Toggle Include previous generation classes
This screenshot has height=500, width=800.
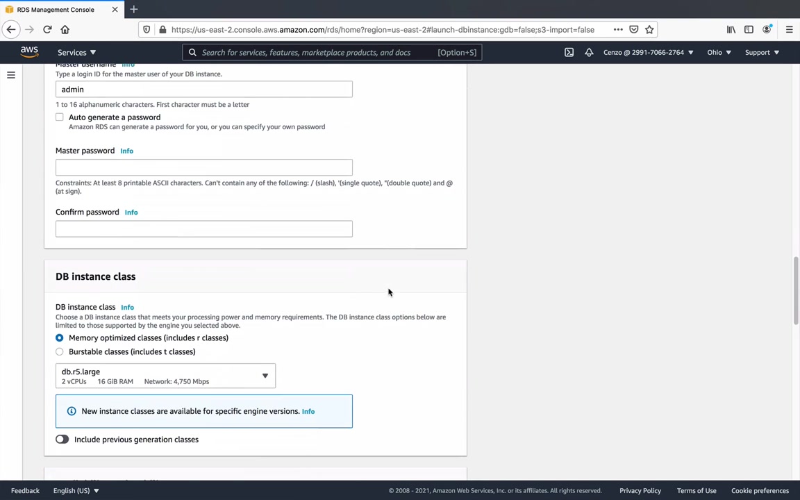(62, 440)
